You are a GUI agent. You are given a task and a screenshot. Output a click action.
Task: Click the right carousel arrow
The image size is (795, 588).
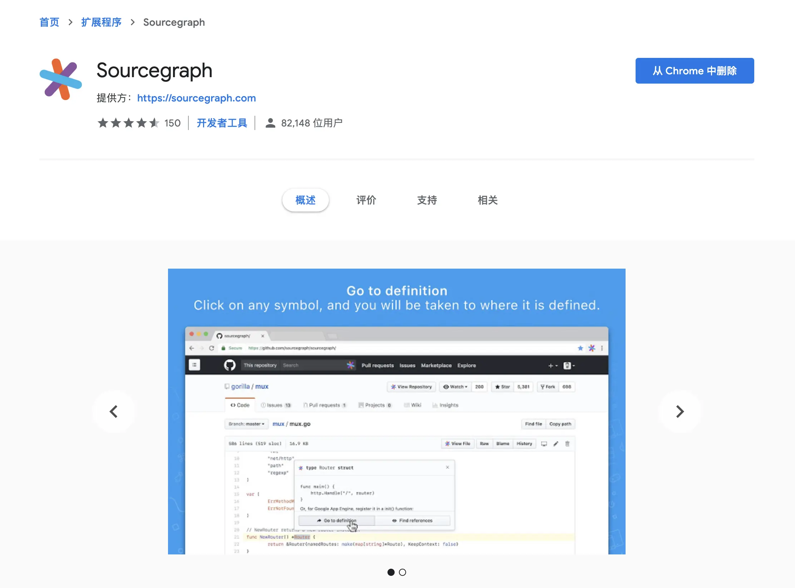680,412
